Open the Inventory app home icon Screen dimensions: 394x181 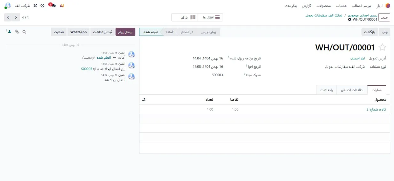click(388, 6)
